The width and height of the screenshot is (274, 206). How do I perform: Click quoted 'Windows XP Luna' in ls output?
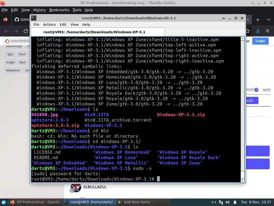[116, 158]
